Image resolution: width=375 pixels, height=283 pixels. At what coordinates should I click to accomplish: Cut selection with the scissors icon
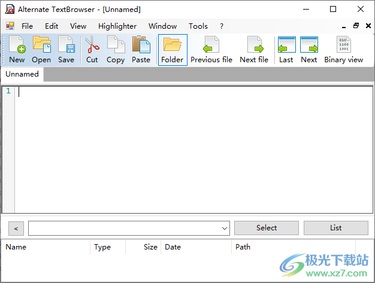click(92, 50)
